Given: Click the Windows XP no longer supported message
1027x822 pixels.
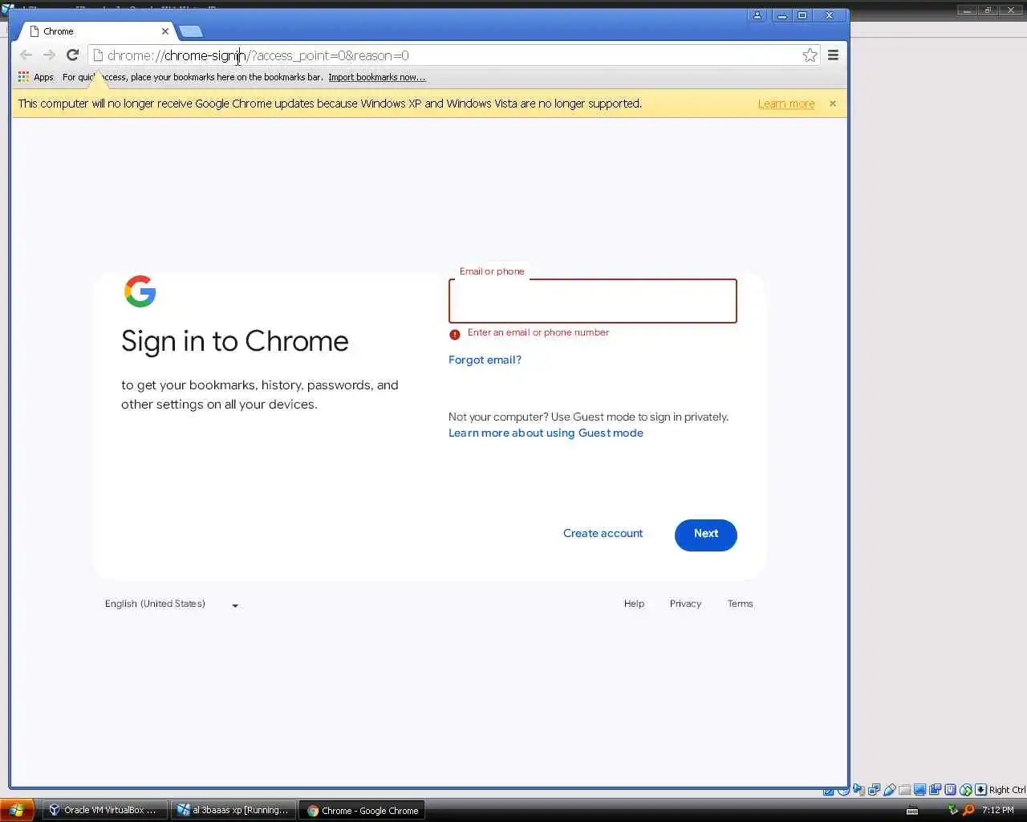Looking at the screenshot, I should click(330, 104).
